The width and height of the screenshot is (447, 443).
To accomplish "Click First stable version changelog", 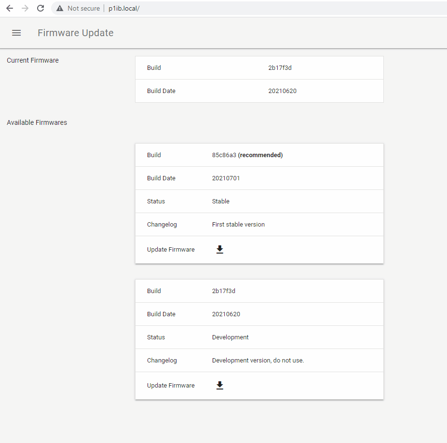I will point(238,224).
